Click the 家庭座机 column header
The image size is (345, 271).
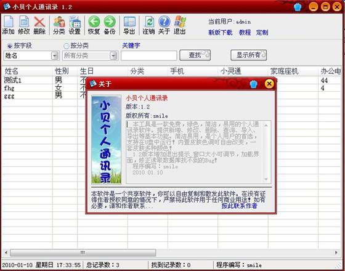[293, 71]
